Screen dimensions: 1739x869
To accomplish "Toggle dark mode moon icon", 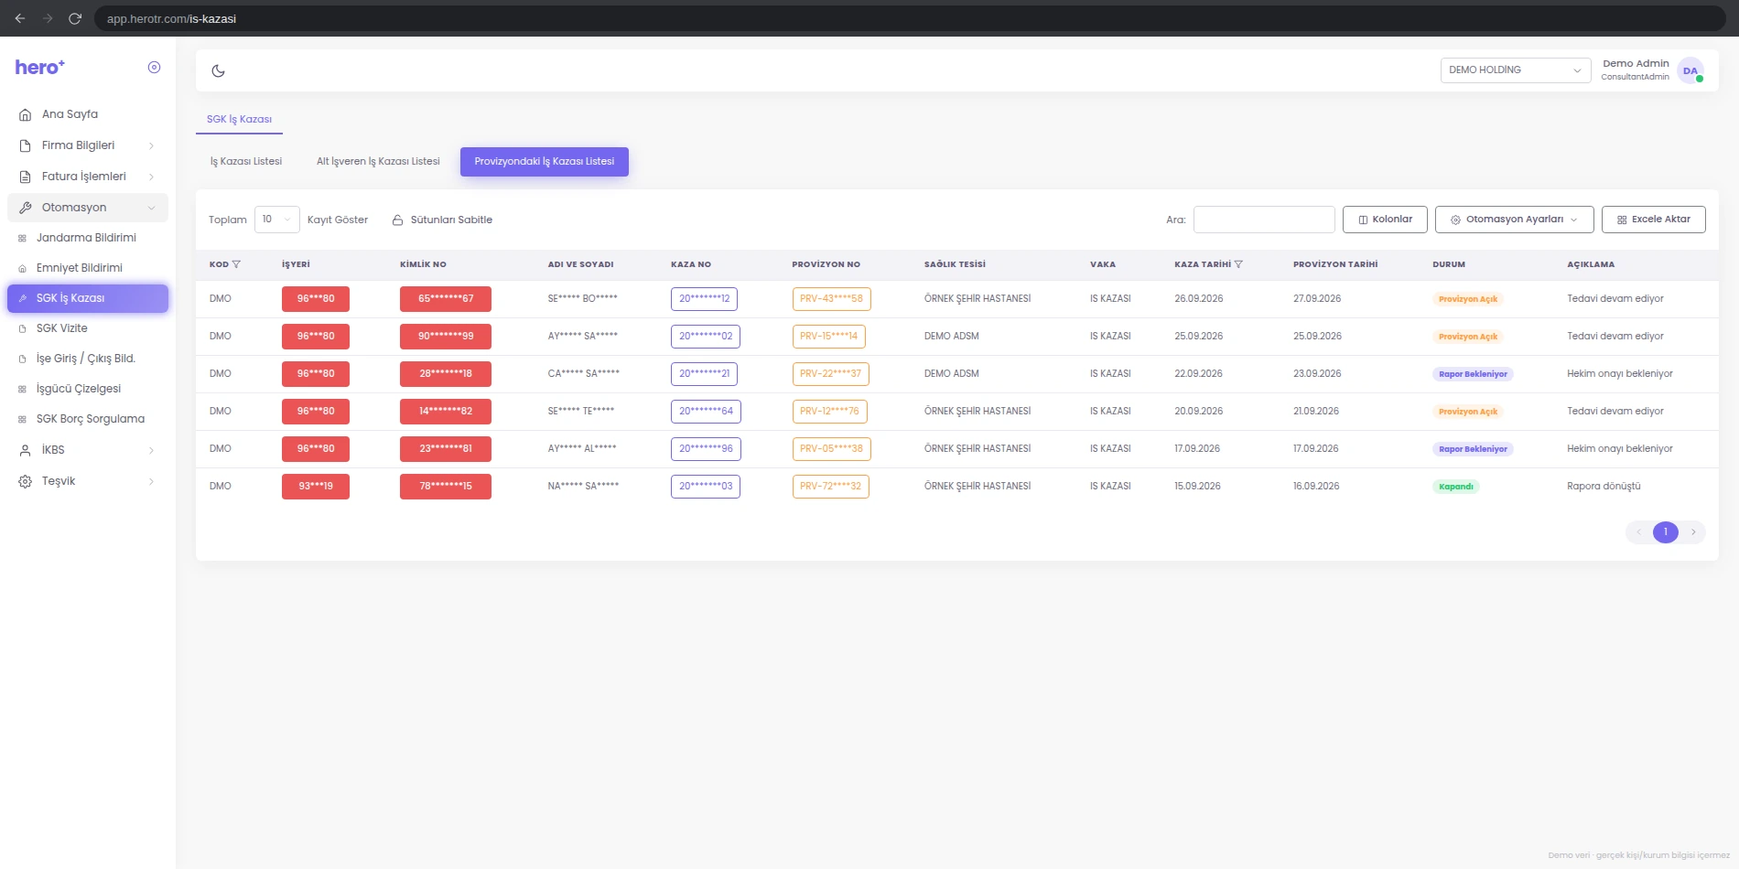I will click(218, 70).
